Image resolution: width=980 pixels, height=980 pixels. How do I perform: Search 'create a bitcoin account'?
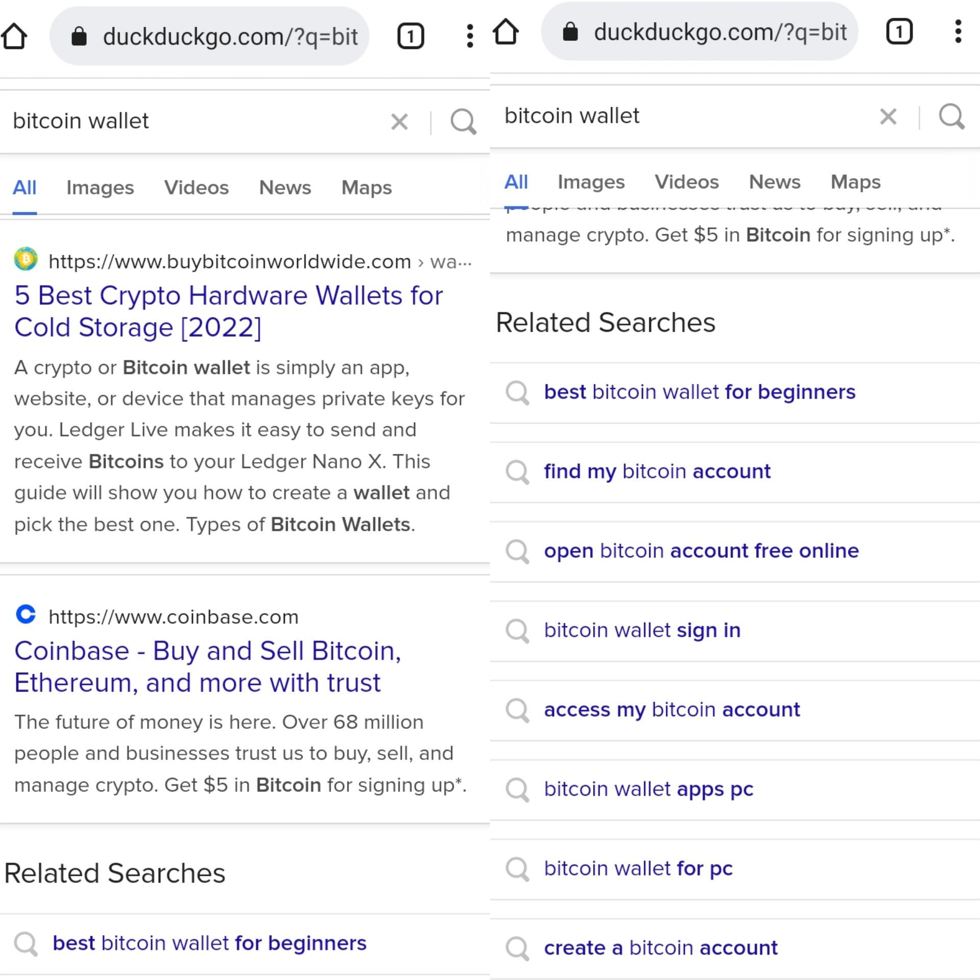coord(661,948)
